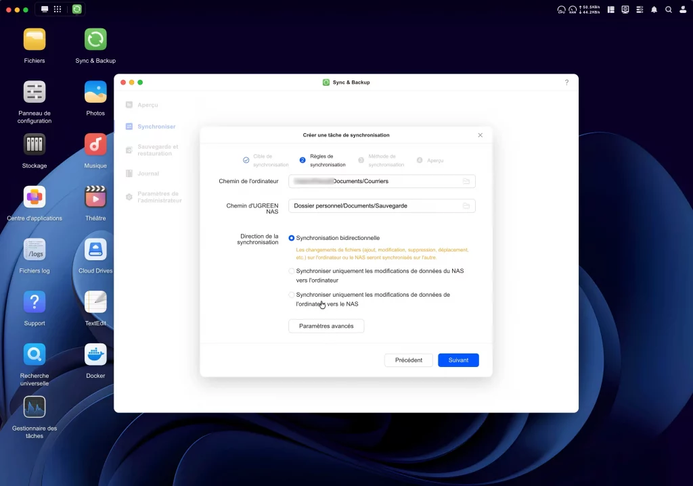Choose sync only from NAS to computer
This screenshot has height=486, width=693.
coord(292,271)
